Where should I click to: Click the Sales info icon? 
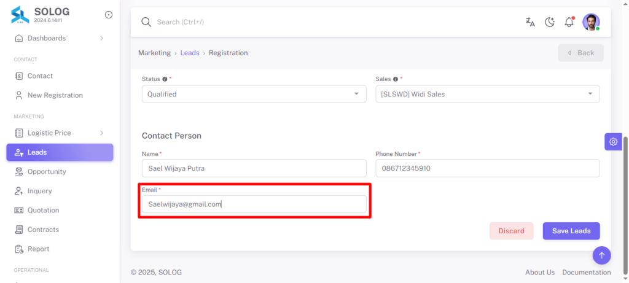pos(396,79)
